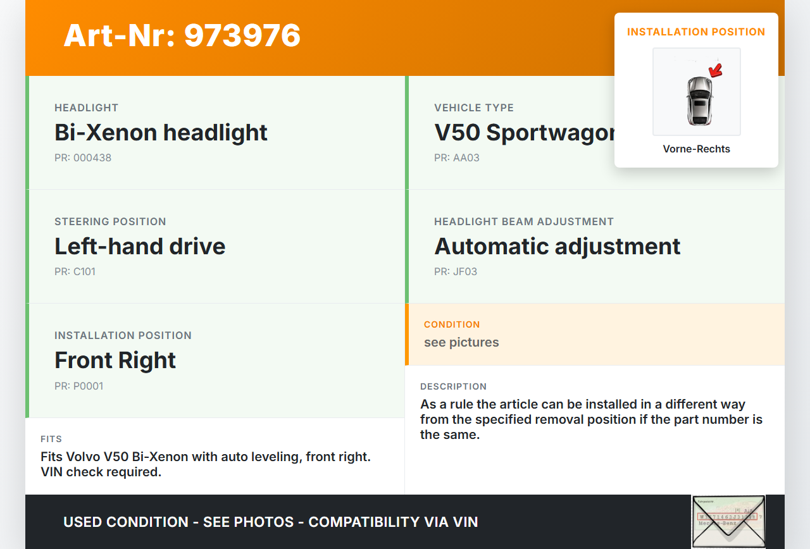The width and height of the screenshot is (810, 549).
Task: Select PR code C101
Action: pyautogui.click(x=75, y=272)
